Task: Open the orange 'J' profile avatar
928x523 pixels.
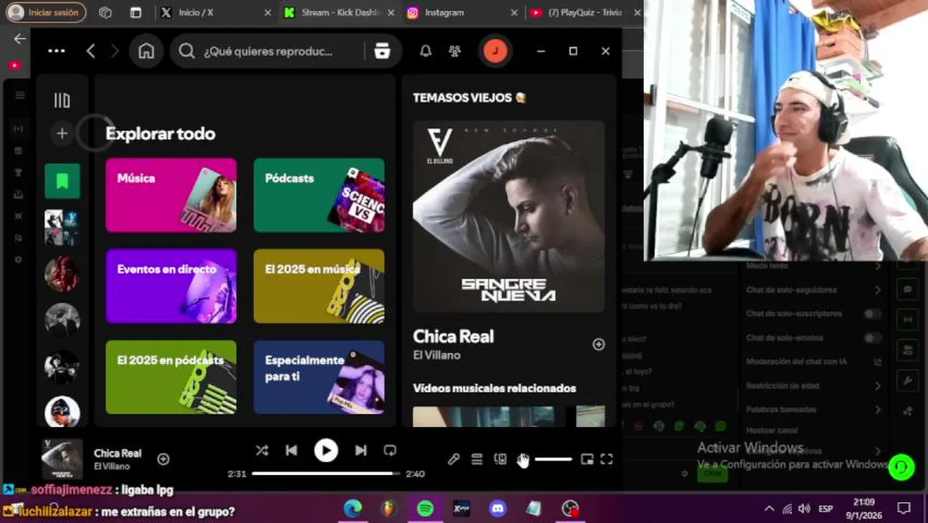Action: 495,51
